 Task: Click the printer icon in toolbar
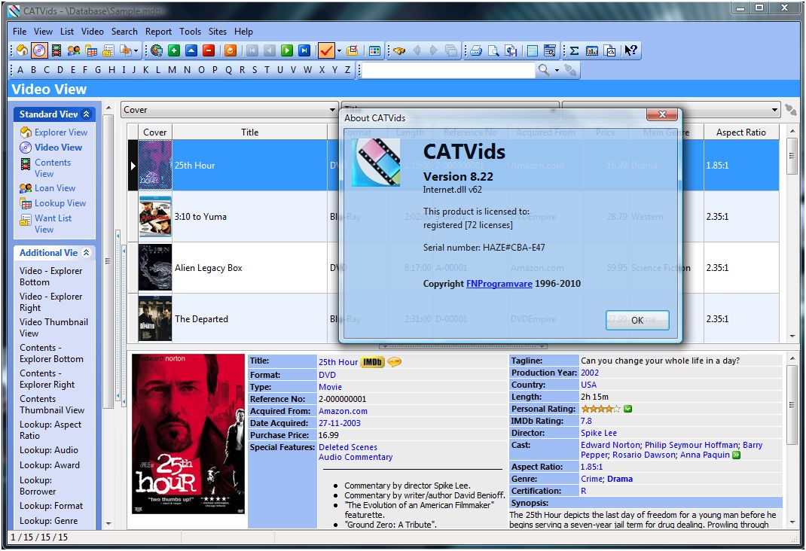point(476,50)
